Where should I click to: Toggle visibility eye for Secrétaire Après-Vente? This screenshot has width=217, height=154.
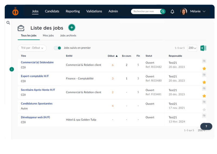(x=204, y=88)
